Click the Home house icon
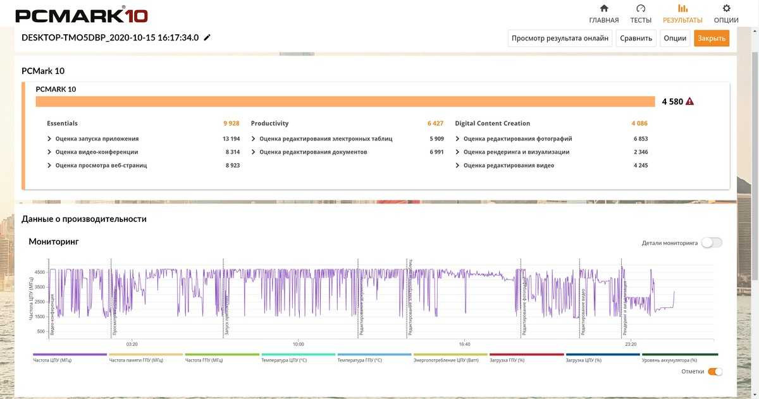 pos(604,9)
